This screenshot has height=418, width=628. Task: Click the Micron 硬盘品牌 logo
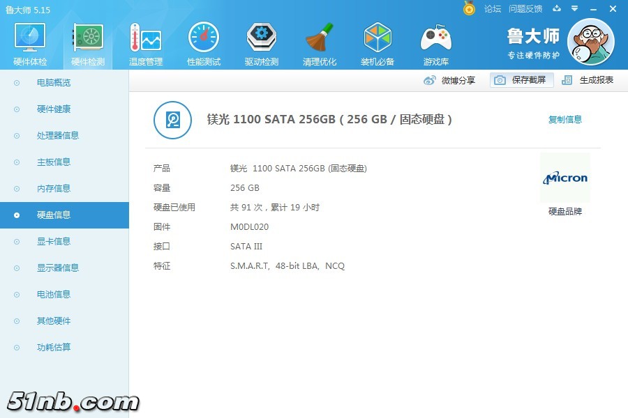click(x=565, y=178)
